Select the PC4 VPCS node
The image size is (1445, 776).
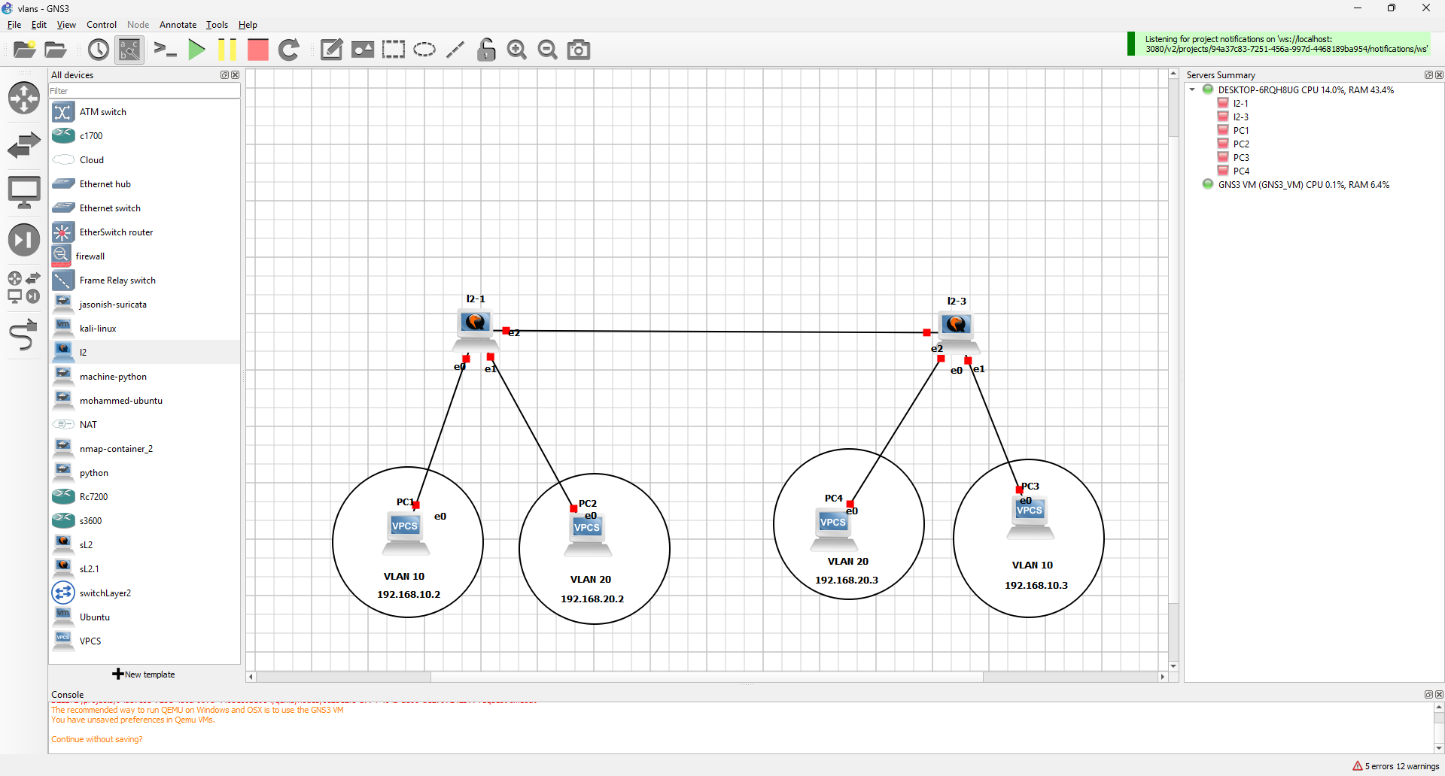[834, 529]
